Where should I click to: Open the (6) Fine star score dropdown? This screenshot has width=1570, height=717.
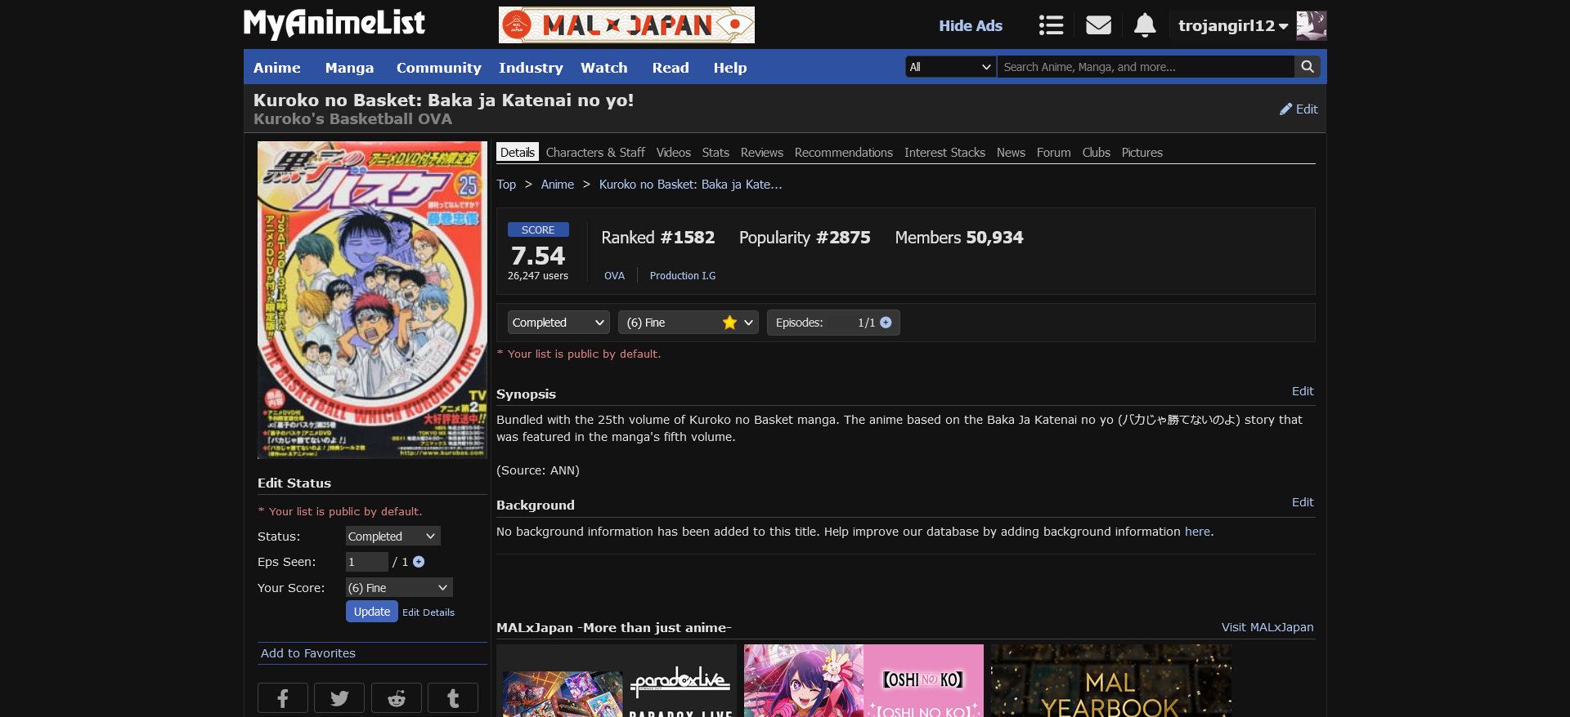(689, 323)
